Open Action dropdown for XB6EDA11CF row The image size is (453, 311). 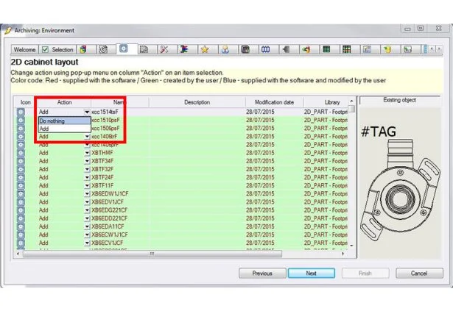click(86, 226)
